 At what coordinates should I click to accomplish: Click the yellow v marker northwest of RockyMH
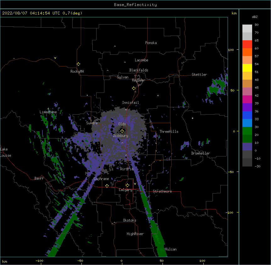click(55, 58)
